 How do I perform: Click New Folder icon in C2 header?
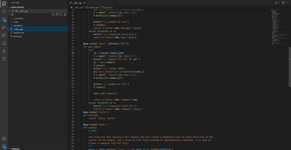(57, 14)
